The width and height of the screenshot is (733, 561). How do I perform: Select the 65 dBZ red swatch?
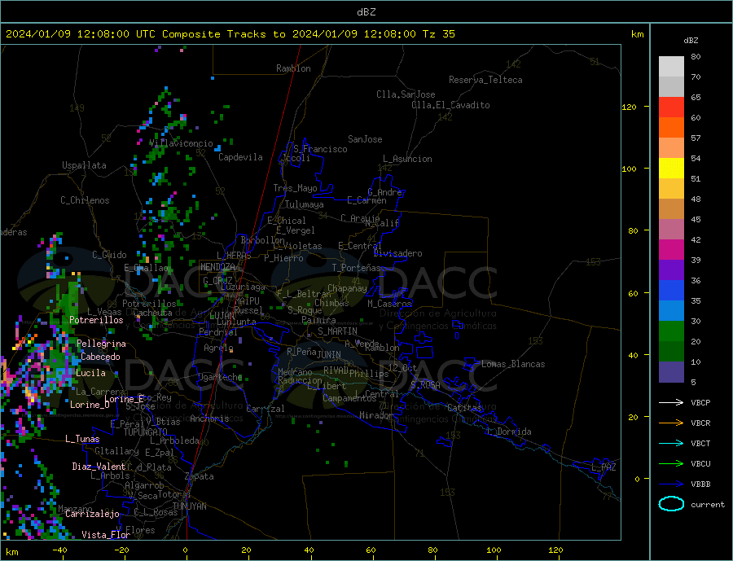(x=671, y=107)
